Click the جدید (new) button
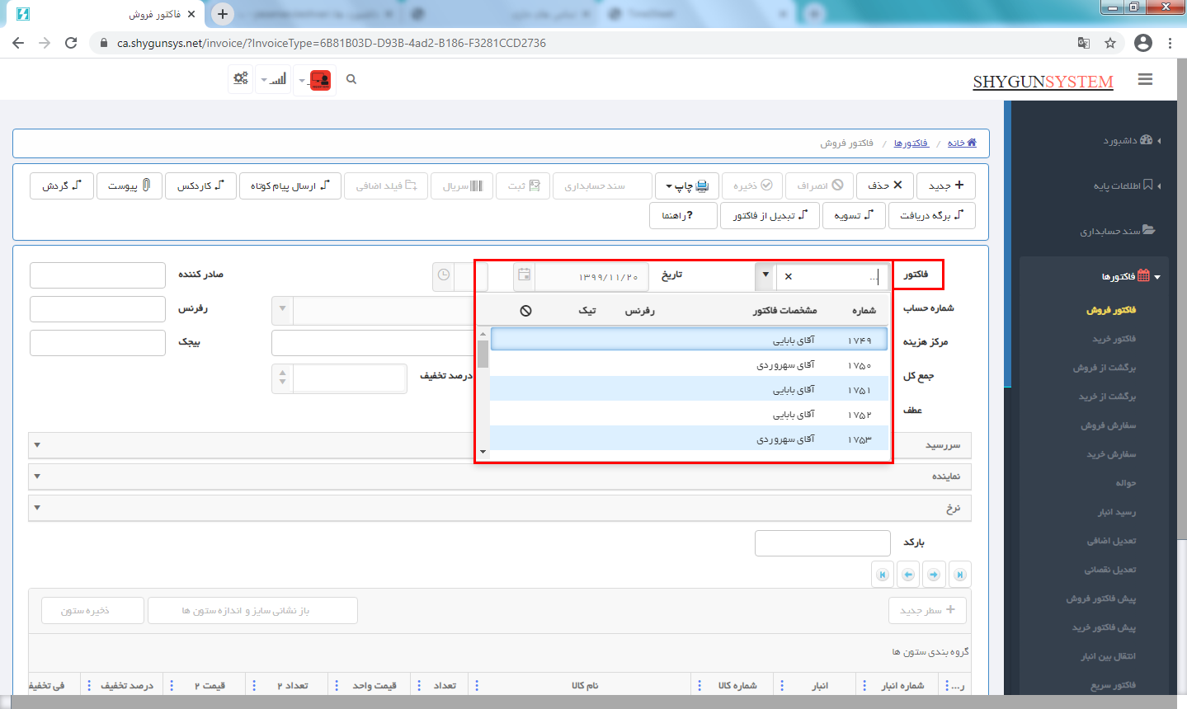 (945, 186)
